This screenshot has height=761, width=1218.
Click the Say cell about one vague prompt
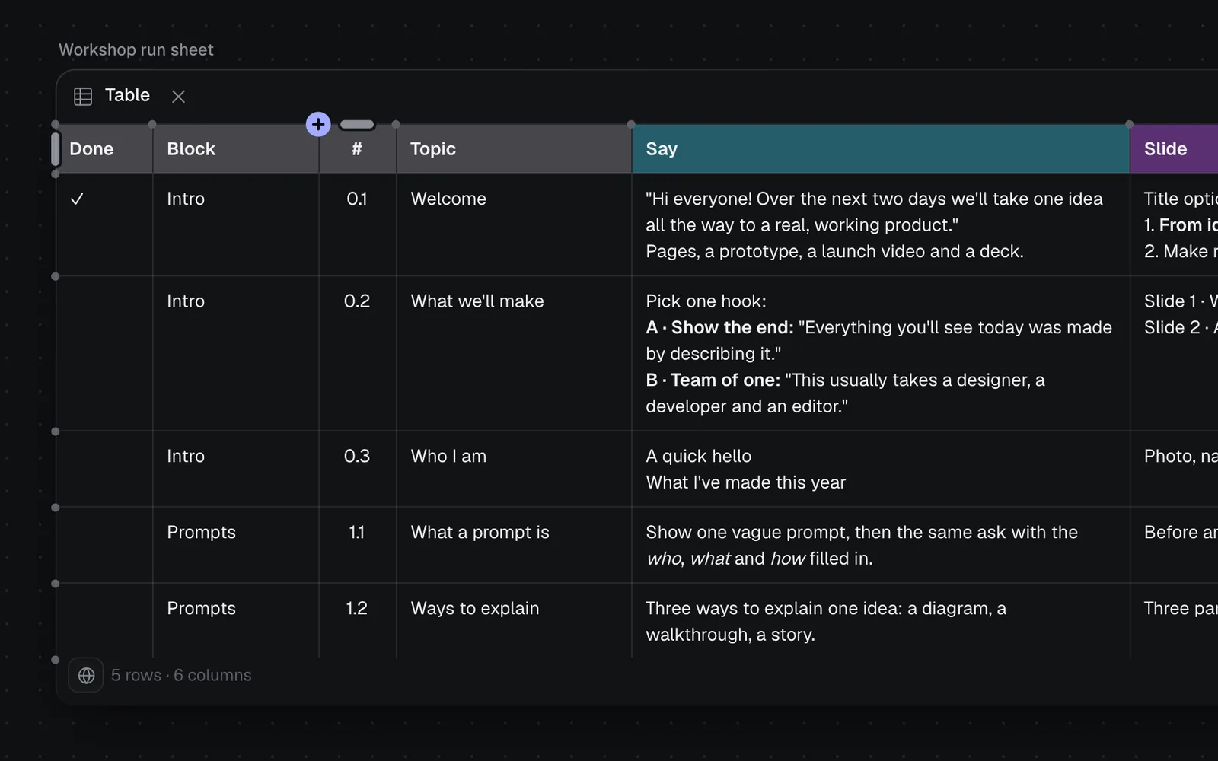point(881,545)
